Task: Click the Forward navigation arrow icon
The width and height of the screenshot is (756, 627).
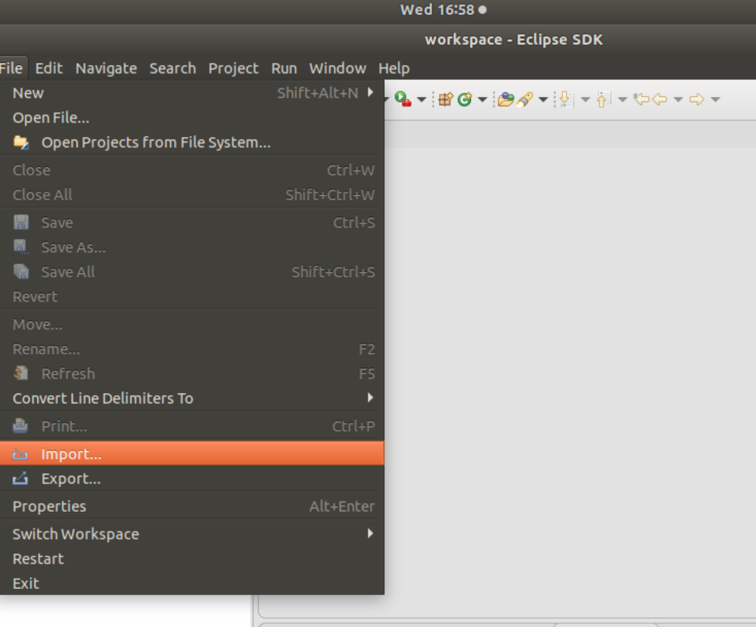Action: point(697,99)
